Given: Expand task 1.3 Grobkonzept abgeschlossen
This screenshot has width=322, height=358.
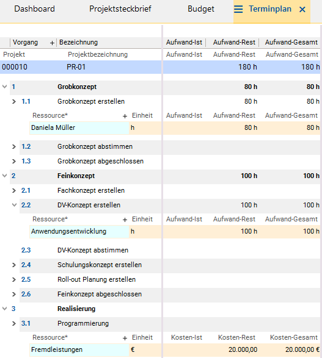Looking at the screenshot, I should click(x=14, y=161).
